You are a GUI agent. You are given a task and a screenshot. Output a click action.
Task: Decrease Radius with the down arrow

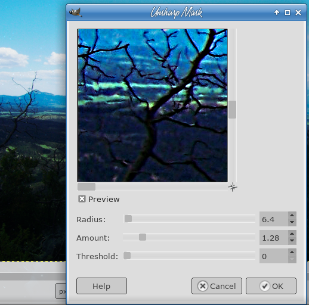coord(292,222)
